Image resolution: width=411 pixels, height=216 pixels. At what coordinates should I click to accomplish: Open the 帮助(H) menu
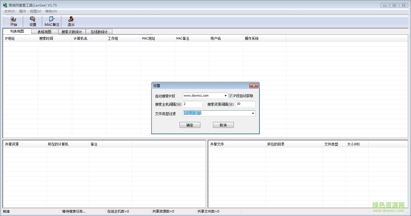[51, 11]
